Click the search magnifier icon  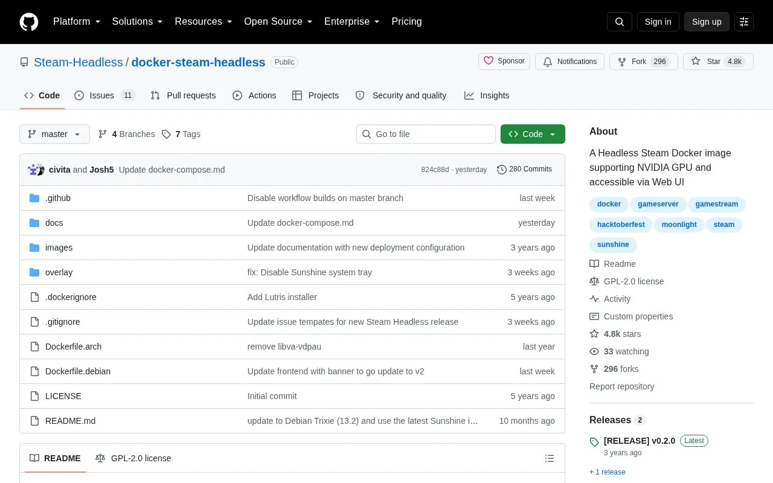[x=620, y=22]
